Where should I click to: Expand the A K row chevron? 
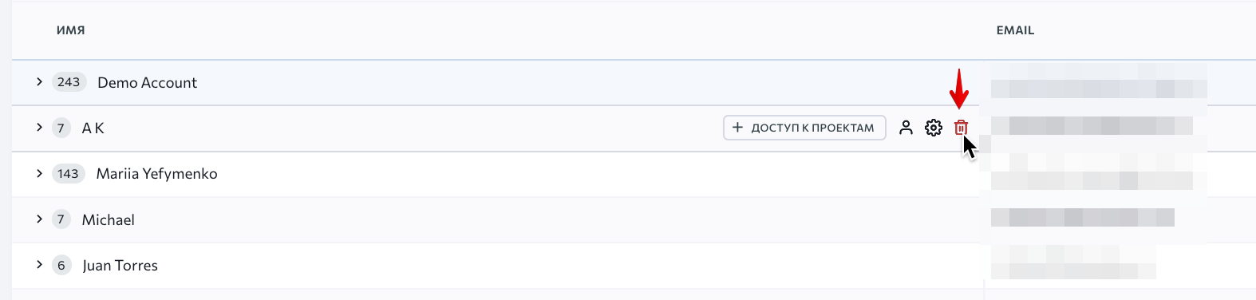39,128
